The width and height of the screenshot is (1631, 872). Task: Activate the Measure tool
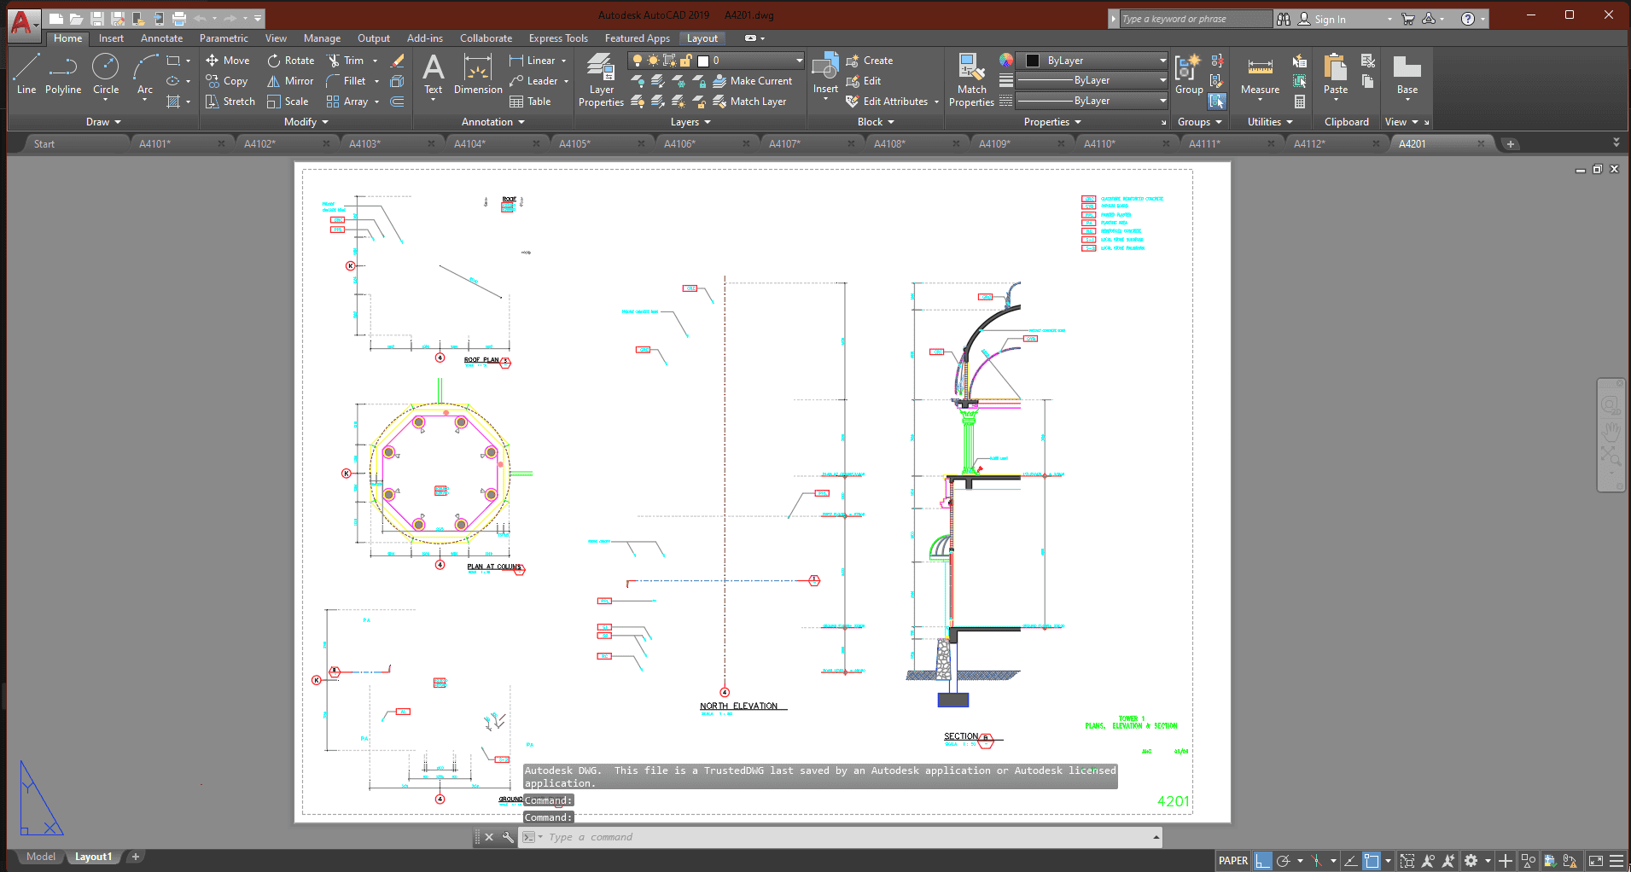[1259, 75]
